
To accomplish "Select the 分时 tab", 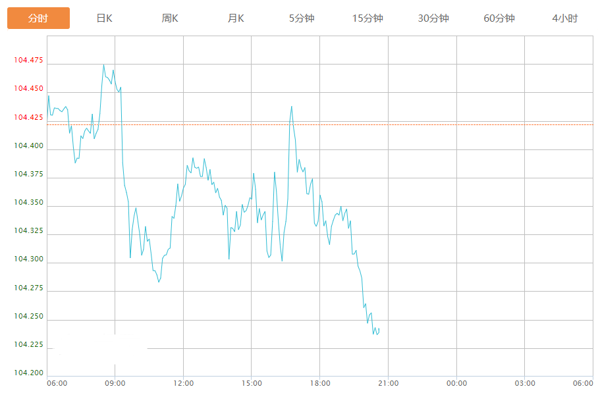I will click(38, 18).
